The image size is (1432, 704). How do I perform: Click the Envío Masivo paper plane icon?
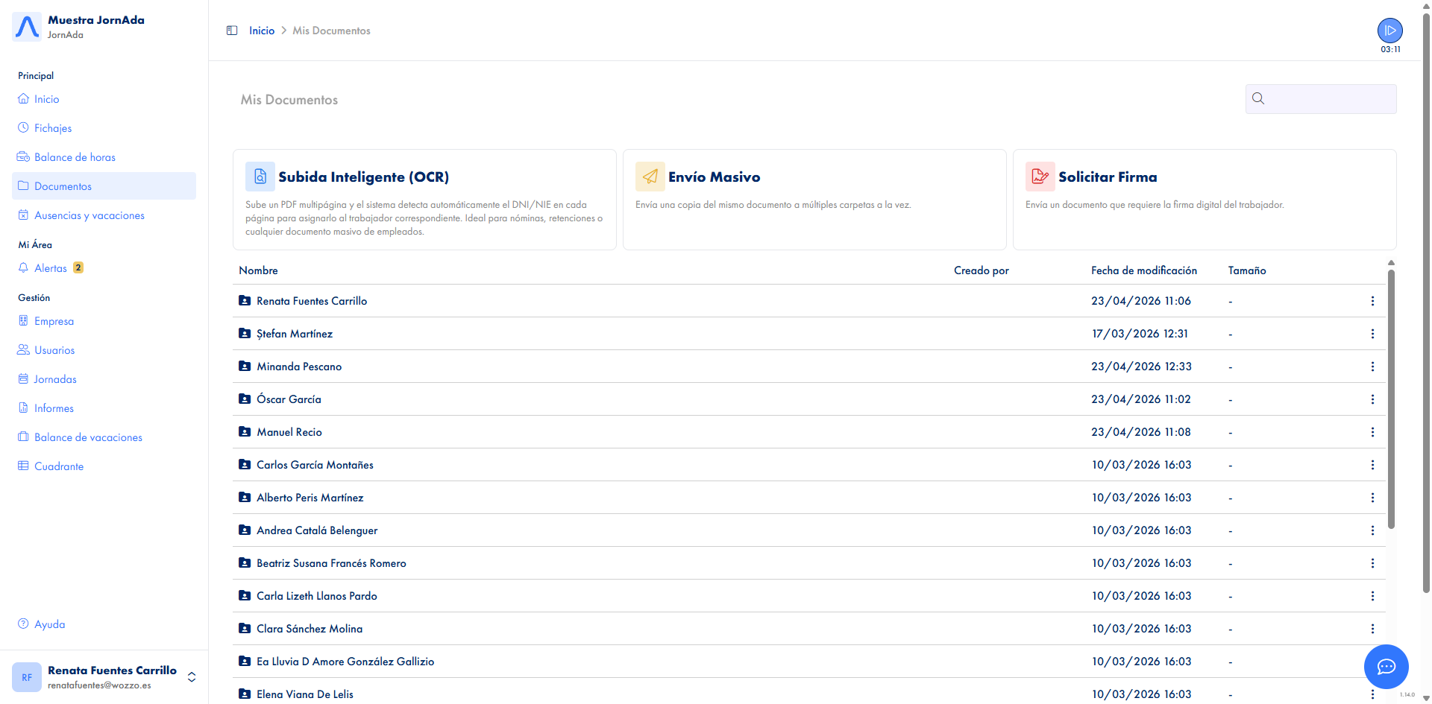pos(650,177)
